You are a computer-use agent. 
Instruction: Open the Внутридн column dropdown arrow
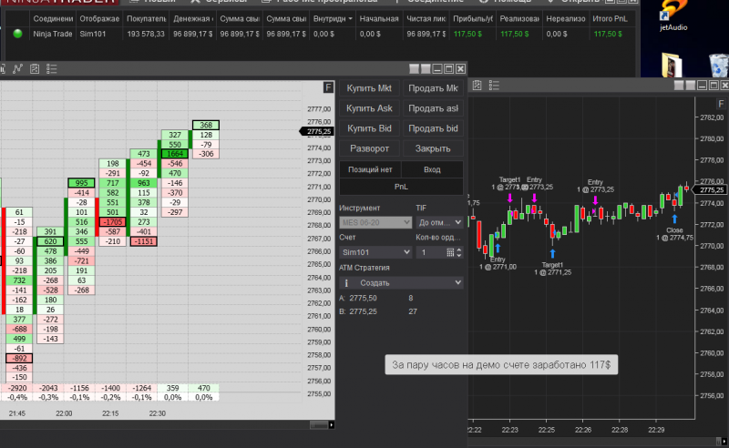[350, 18]
